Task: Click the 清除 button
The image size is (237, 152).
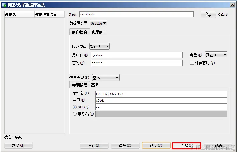Action: [125, 145]
